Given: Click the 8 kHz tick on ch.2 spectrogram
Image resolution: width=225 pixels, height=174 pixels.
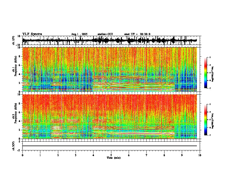Looking at the screenshot, I should [x=20, y=103].
